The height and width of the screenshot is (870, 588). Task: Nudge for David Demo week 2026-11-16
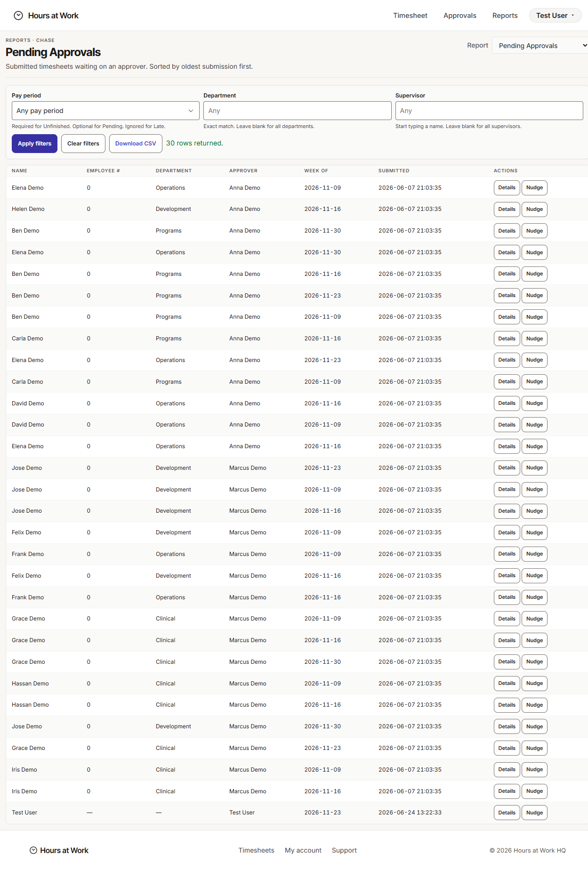tap(534, 403)
